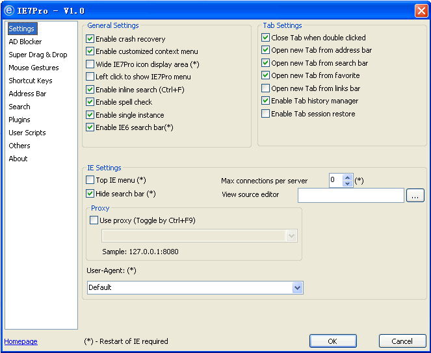Screen dimensions: 431x353
Task: Toggle Top IE menu checkbox
Action: [x=90, y=180]
